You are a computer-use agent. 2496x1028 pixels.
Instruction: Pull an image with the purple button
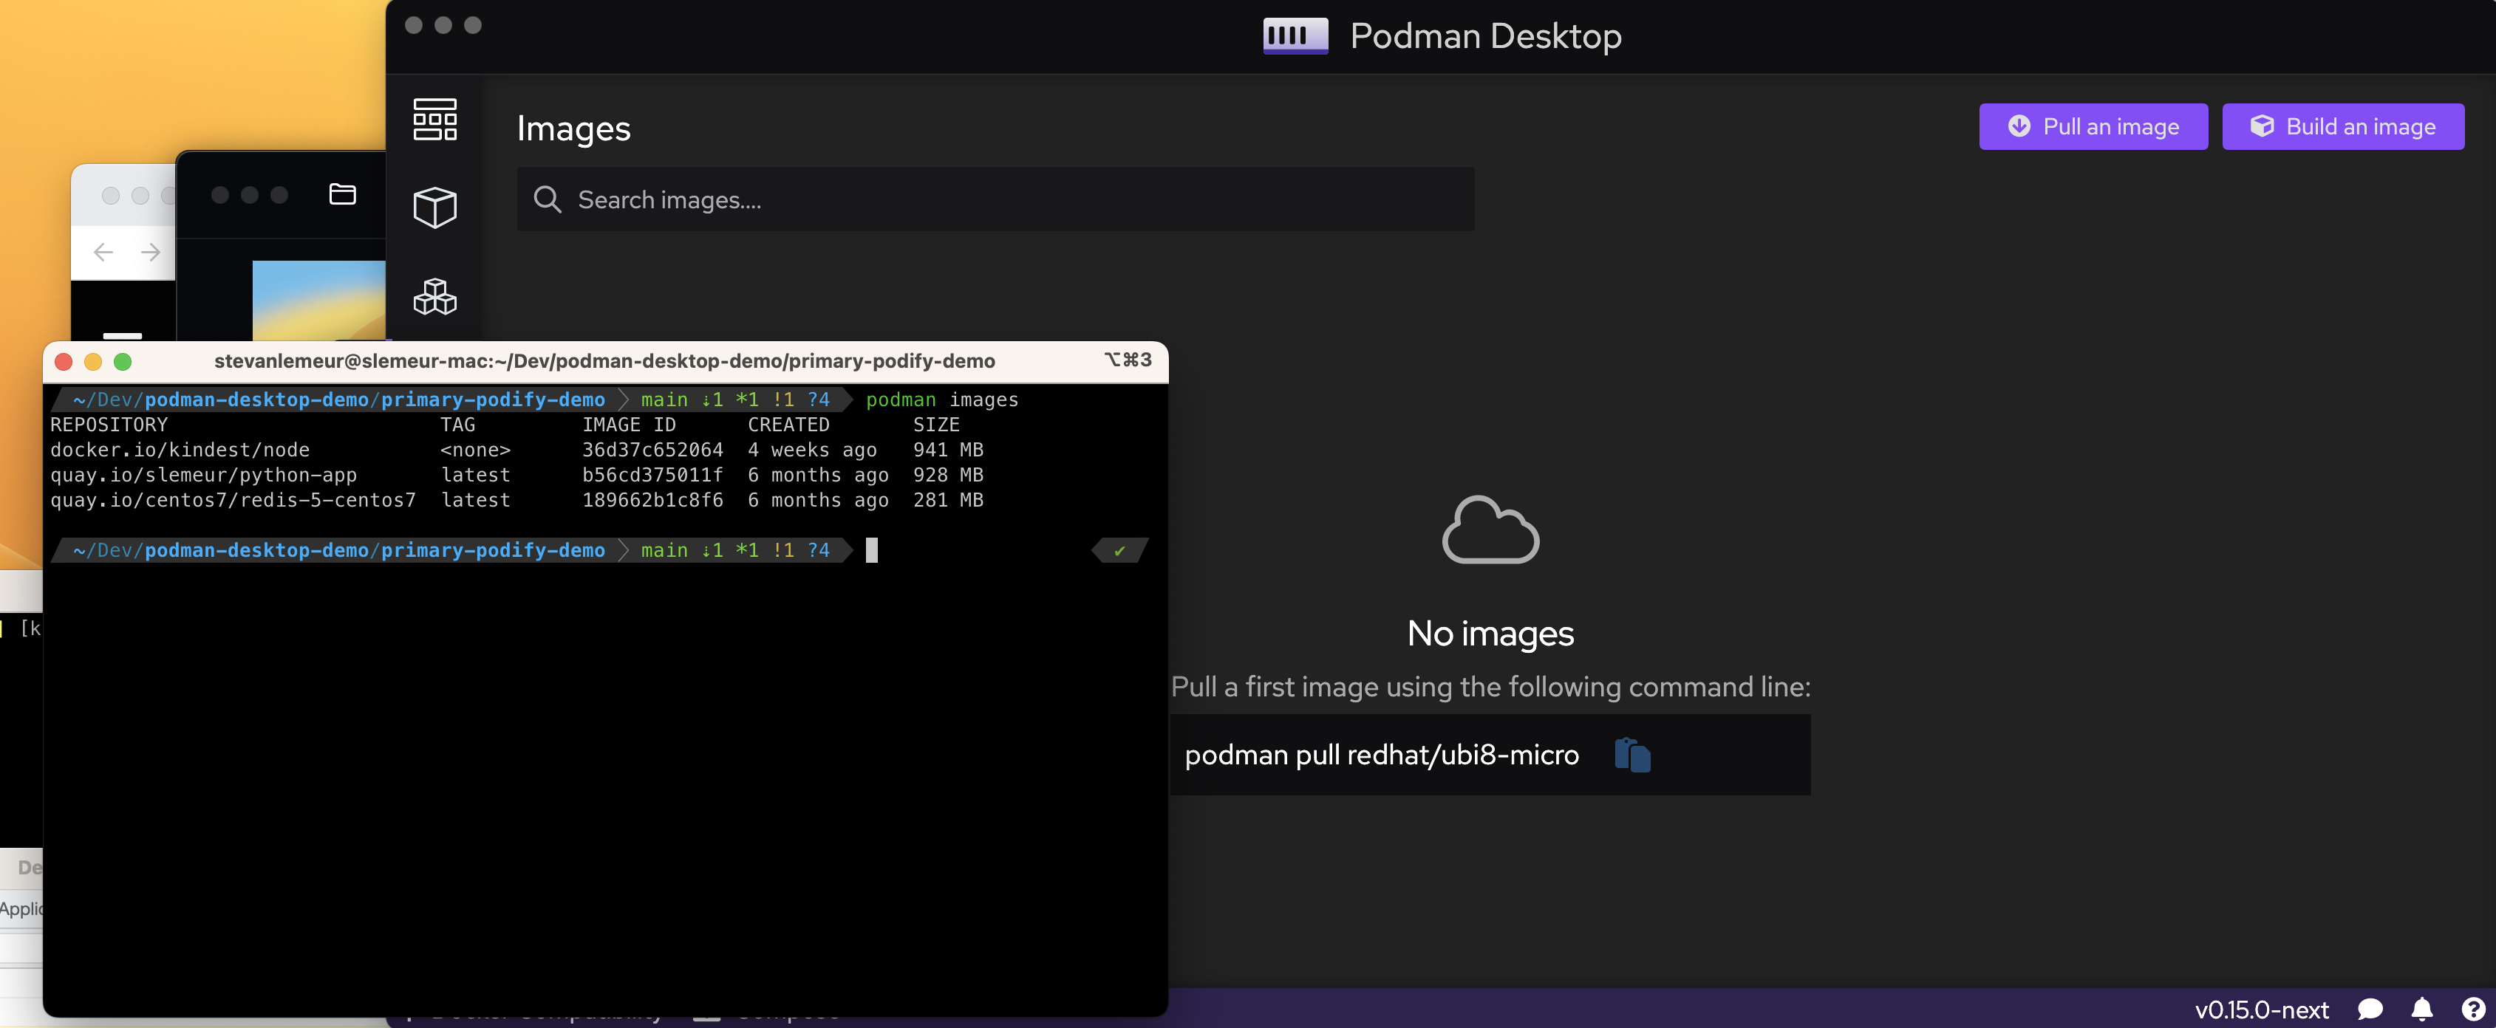coord(2093,126)
